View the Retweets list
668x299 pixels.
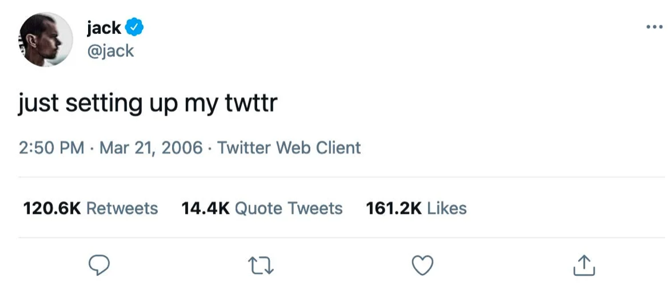[x=122, y=208]
